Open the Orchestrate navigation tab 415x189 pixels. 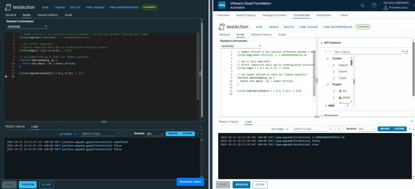pos(301,15)
